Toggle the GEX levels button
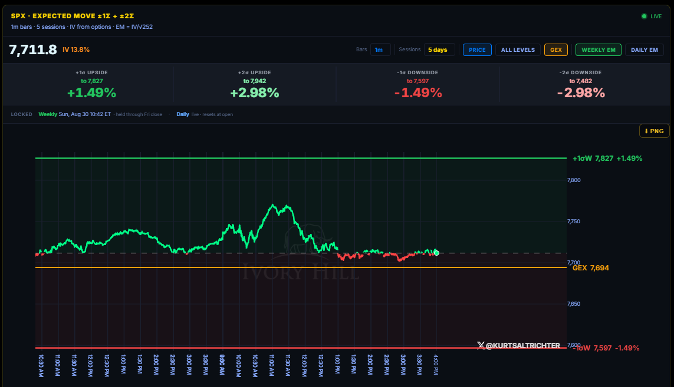The image size is (674, 387). 556,50
